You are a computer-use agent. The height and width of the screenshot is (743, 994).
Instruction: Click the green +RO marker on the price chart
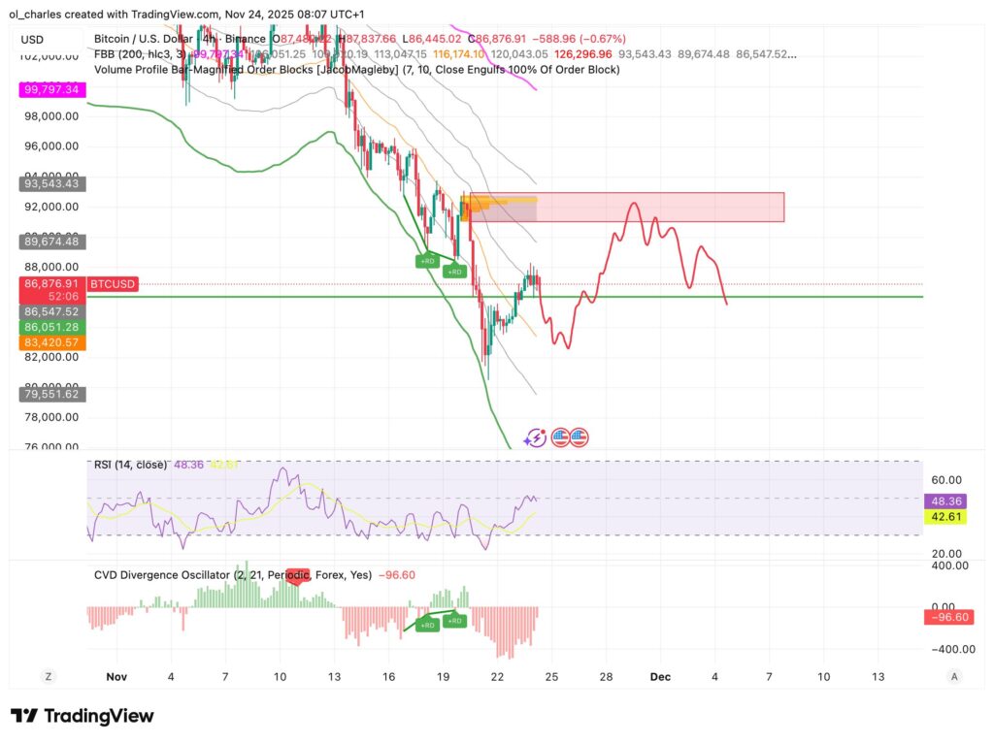coord(427,260)
